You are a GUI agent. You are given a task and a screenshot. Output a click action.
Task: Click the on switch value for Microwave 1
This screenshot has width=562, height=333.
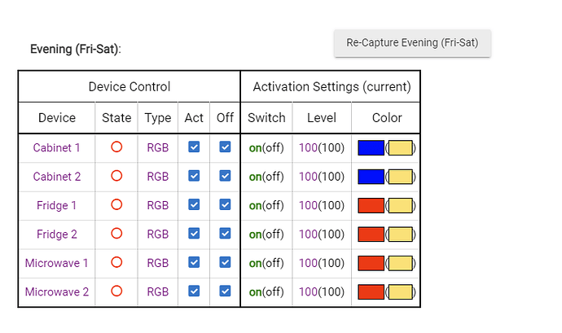click(x=255, y=263)
